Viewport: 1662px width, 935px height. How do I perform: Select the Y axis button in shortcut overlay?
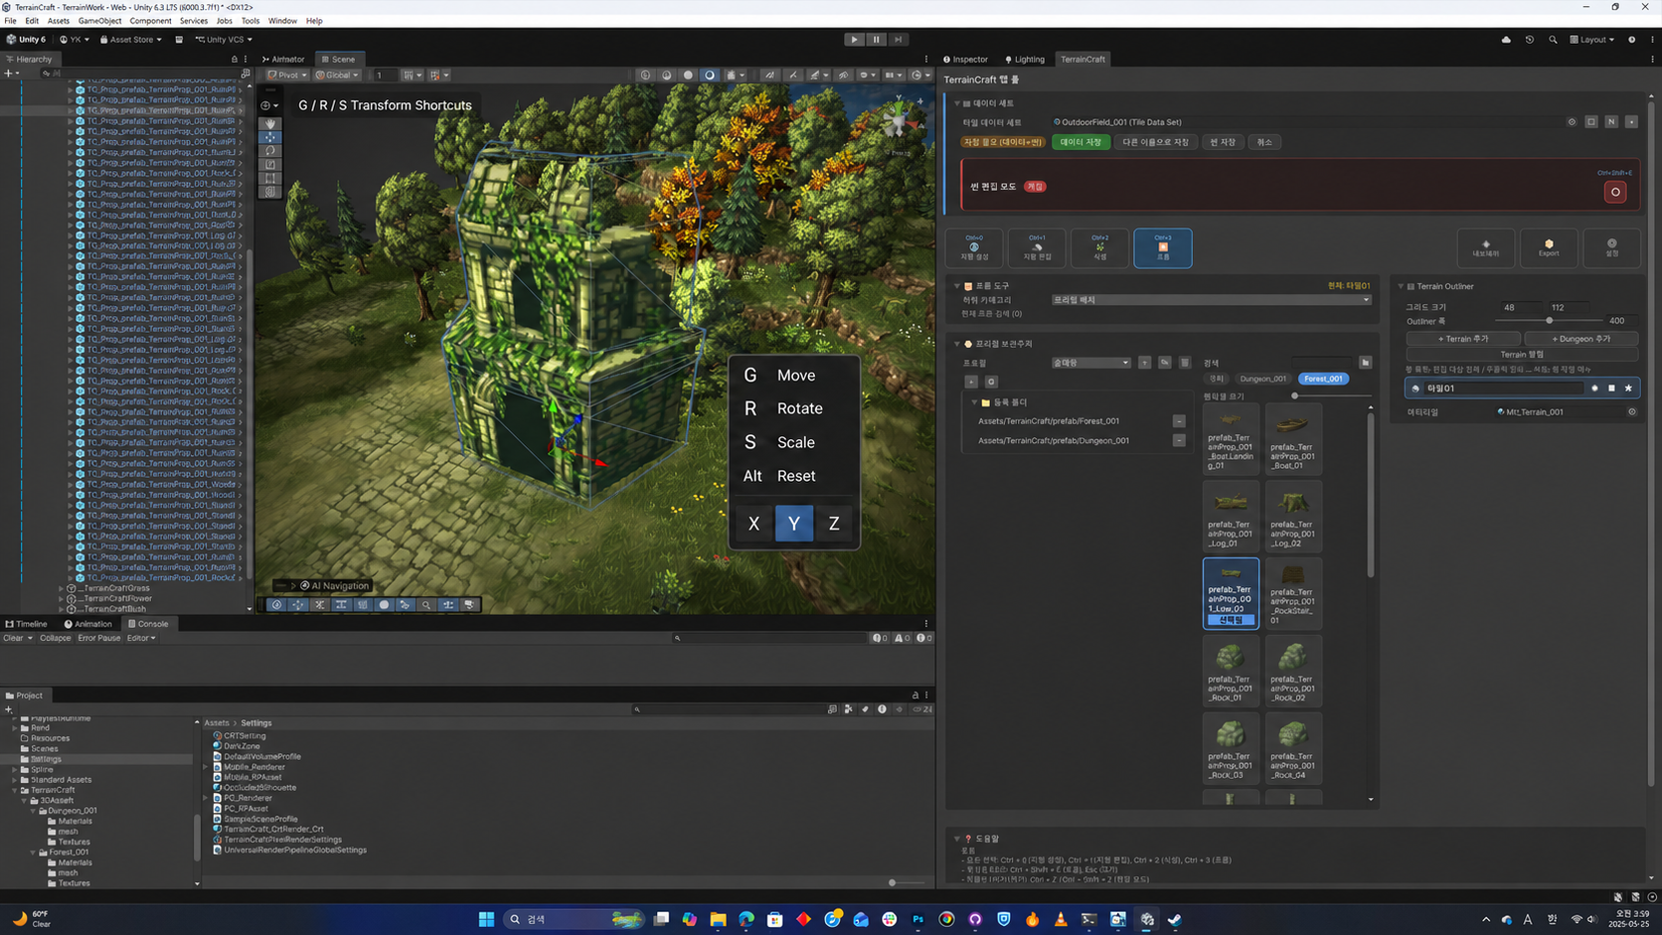793,524
